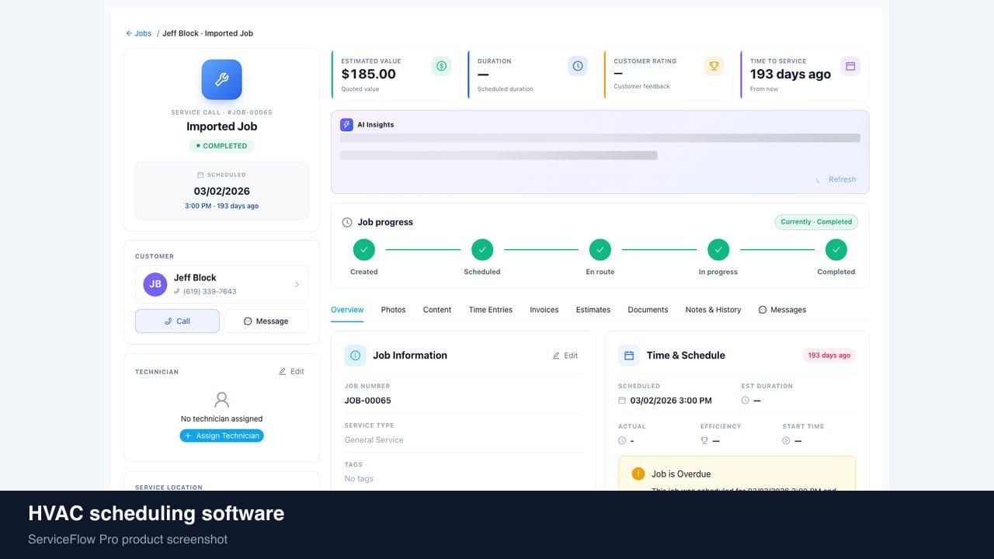Switch to the Documents tab
The image size is (994, 559).
(648, 310)
